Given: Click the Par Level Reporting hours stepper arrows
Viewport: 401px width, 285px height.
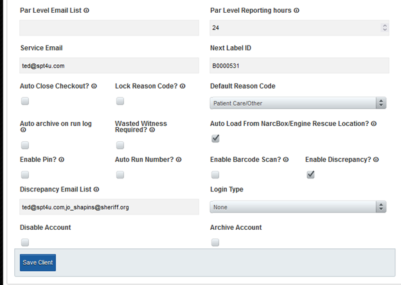Looking at the screenshot, I should click(x=385, y=28).
